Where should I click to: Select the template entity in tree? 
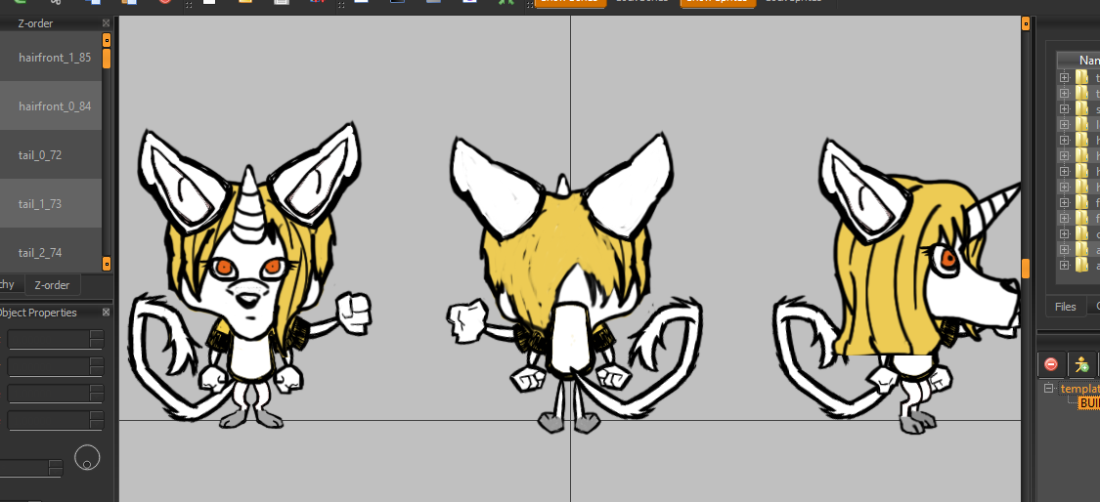1079,388
